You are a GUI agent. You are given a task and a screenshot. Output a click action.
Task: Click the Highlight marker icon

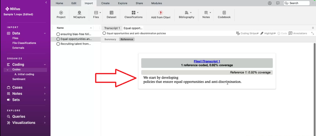[262, 33]
